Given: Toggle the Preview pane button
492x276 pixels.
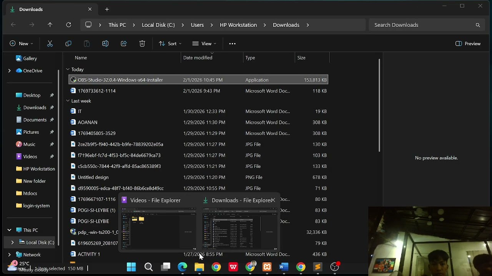Looking at the screenshot, I should (x=468, y=44).
